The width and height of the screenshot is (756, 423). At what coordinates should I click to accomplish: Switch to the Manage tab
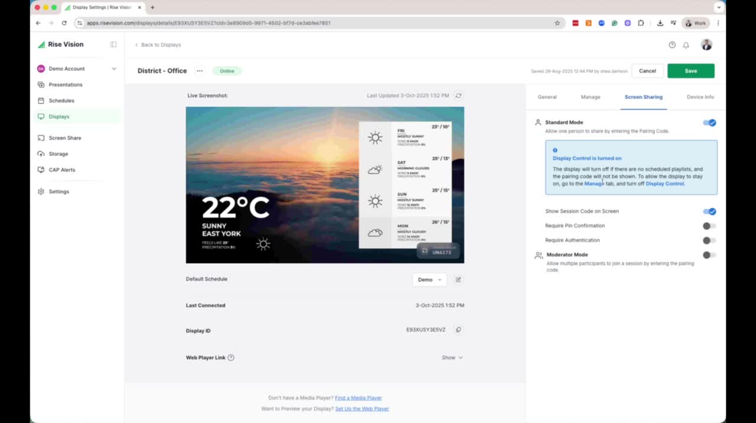tap(590, 97)
